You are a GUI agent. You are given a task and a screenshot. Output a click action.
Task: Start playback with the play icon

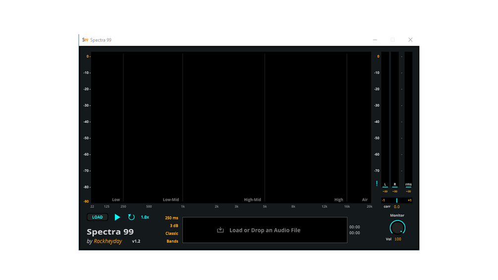point(117,217)
